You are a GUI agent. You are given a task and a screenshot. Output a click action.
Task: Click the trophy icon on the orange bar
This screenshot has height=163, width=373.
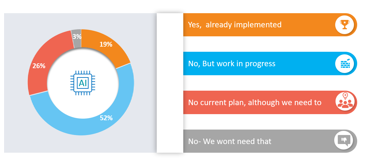tap(345, 24)
